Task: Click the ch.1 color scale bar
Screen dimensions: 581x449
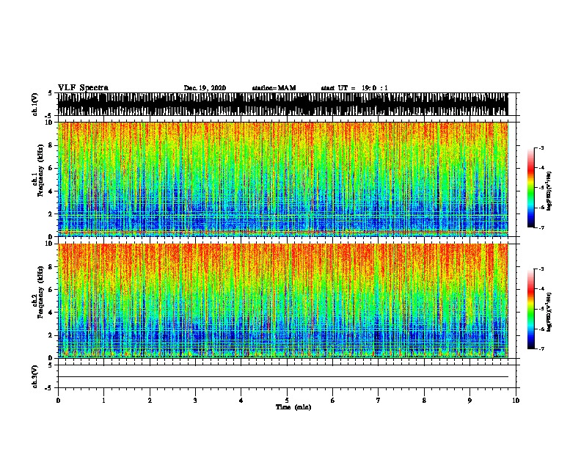Action: point(531,188)
